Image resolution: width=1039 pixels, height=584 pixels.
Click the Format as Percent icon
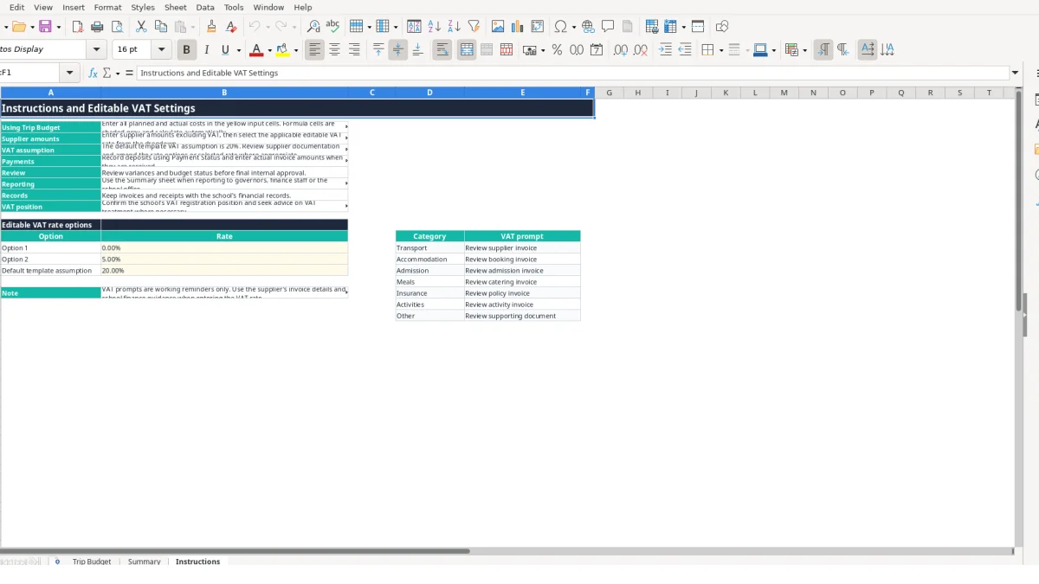point(557,50)
